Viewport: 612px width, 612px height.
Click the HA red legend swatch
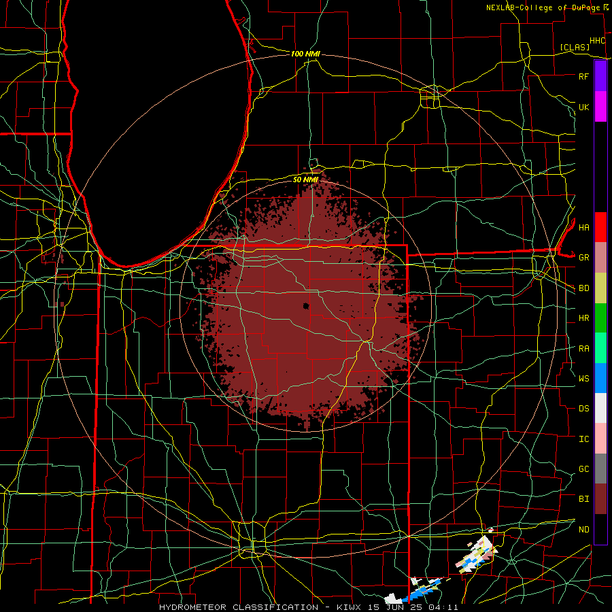(x=600, y=227)
